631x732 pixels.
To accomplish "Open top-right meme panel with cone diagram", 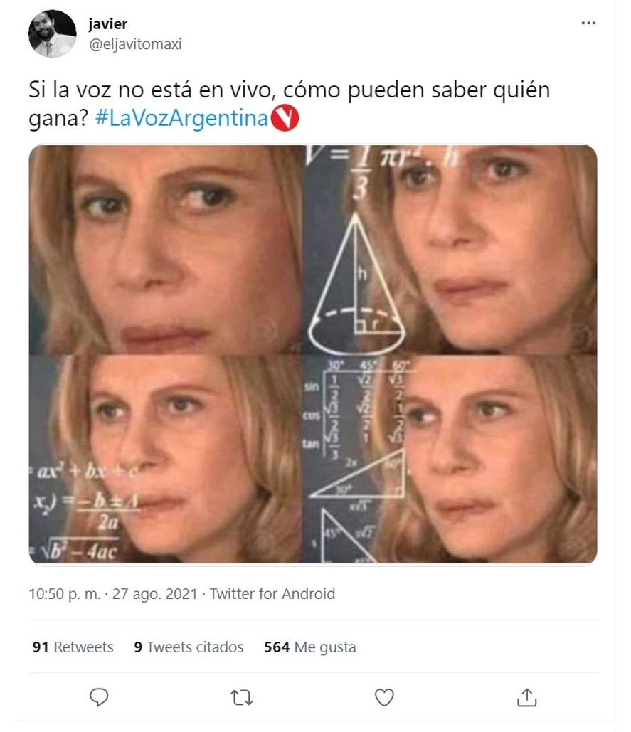I will coord(451,249).
